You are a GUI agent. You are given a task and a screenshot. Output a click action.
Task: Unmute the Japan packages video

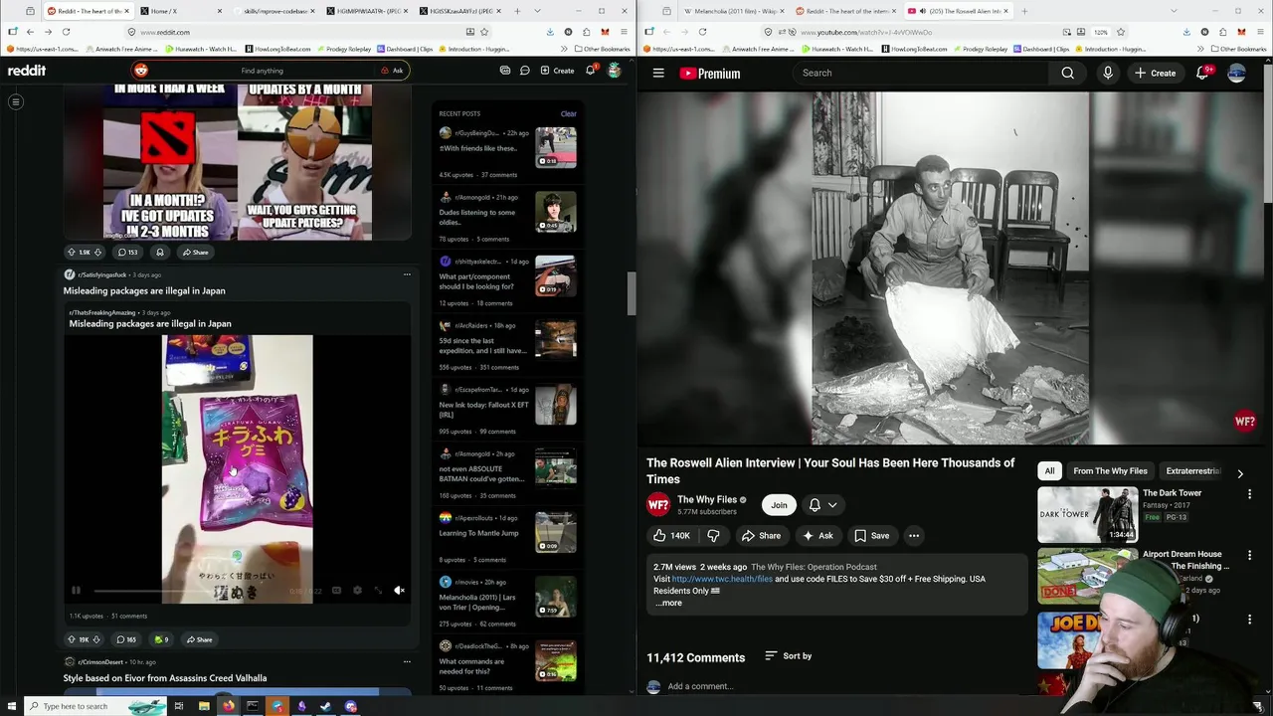(399, 591)
